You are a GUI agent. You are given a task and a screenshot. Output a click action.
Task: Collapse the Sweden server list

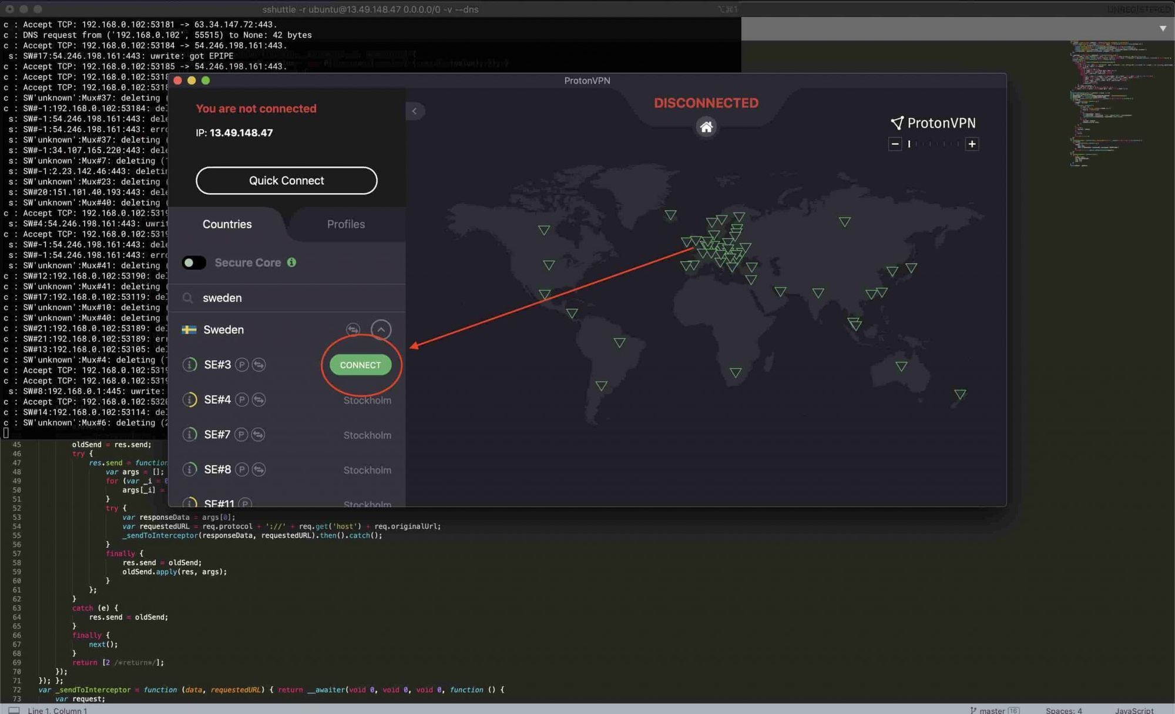[x=381, y=330]
